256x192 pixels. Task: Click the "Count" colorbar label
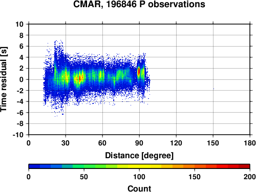(139, 188)
